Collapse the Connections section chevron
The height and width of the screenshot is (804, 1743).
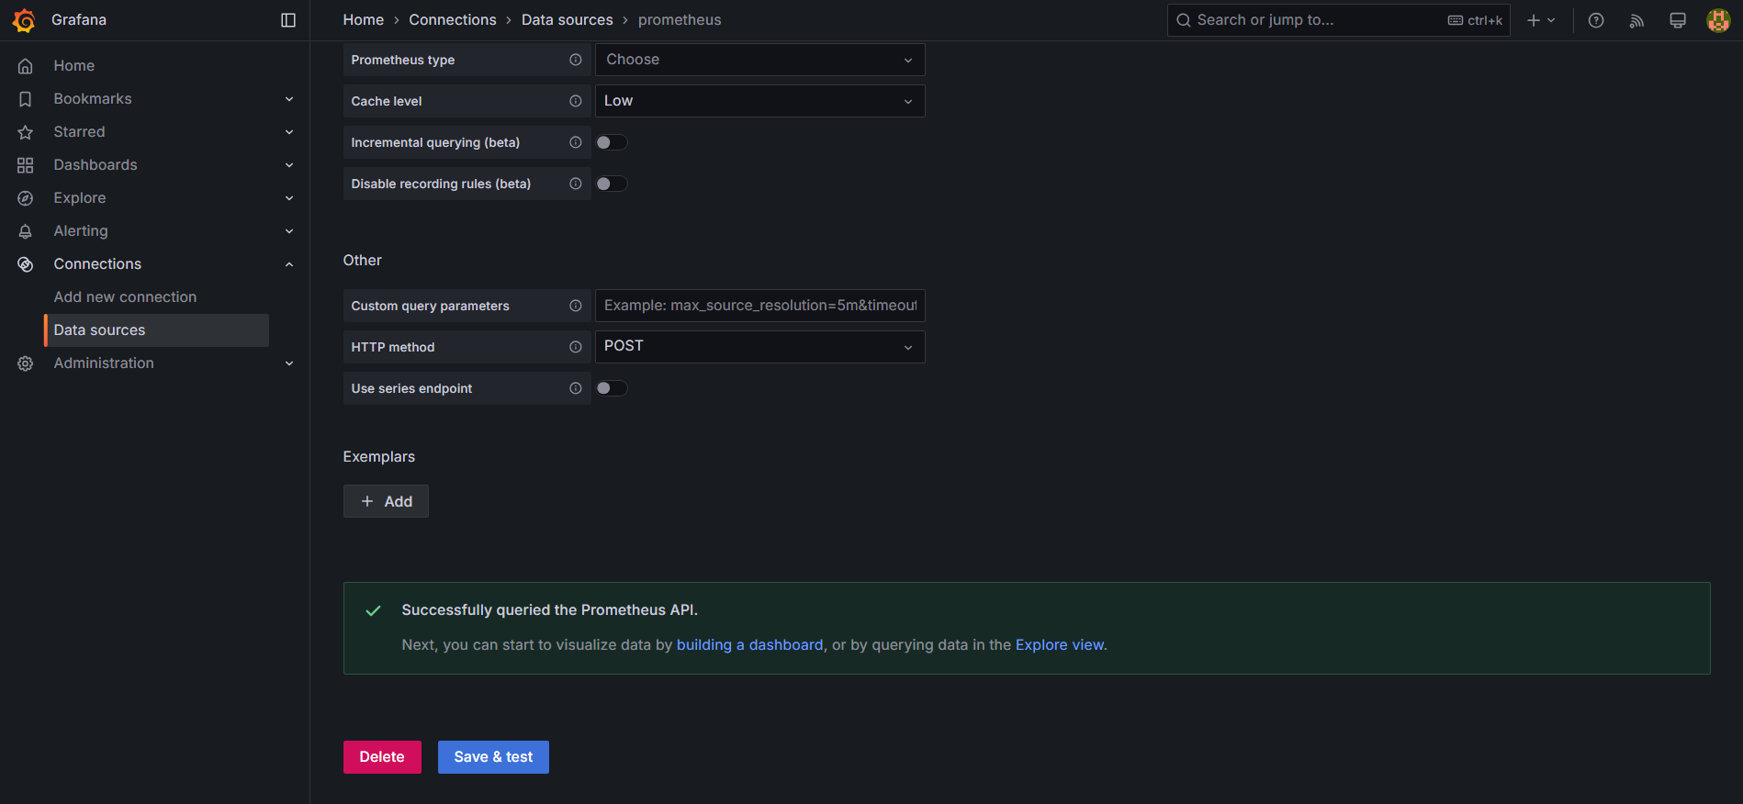pos(289,264)
